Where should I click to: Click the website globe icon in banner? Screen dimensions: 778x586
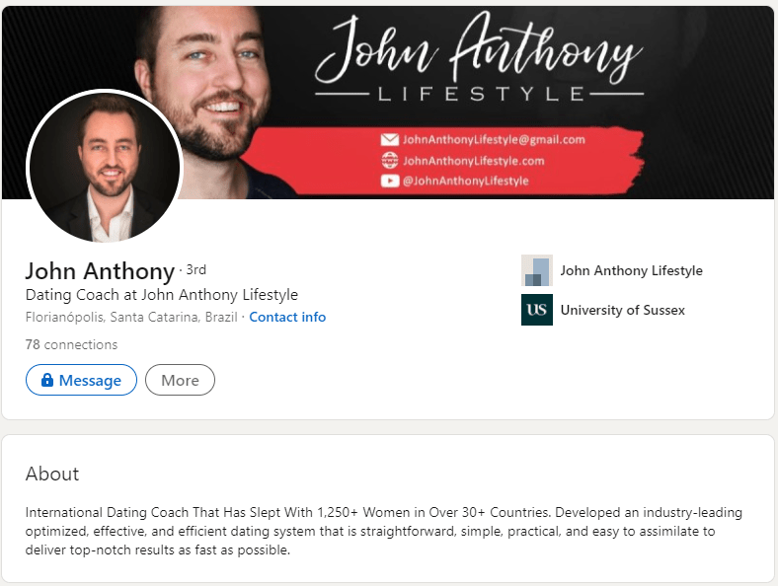[390, 160]
